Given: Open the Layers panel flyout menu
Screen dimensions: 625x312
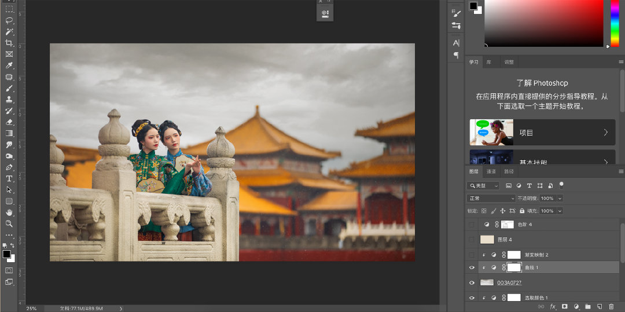Looking at the screenshot, I should click(x=621, y=171).
